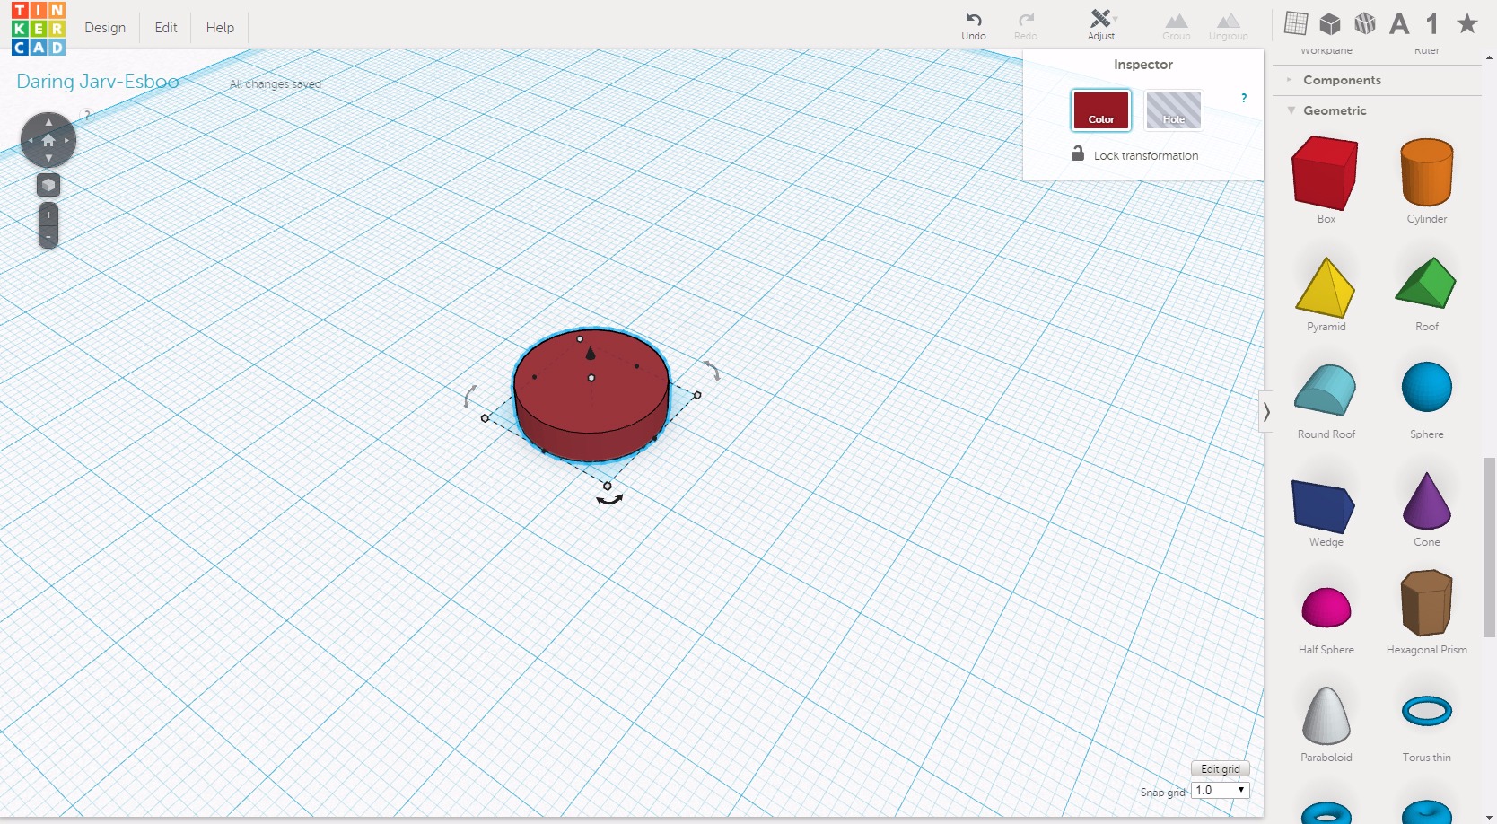Open the Adjust tool menu

point(1101,25)
